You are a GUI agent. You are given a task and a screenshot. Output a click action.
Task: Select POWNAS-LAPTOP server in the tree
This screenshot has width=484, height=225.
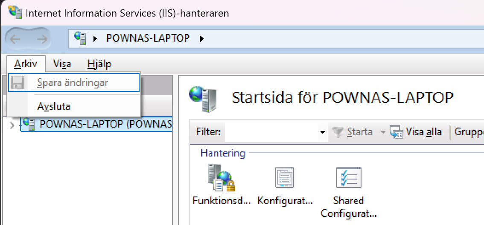click(x=105, y=124)
